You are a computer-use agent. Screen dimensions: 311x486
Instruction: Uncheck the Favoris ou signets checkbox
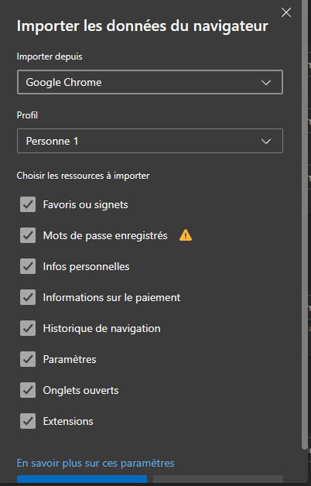[28, 204]
